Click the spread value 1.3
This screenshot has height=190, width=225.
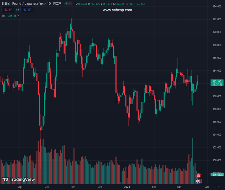tap(17, 10)
